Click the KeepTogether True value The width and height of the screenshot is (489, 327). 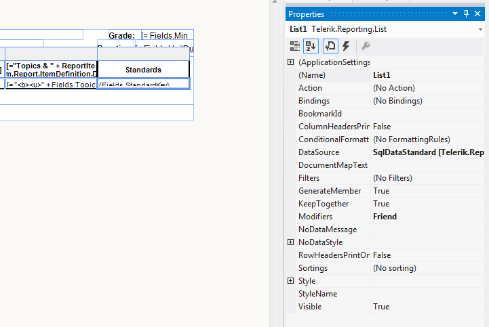click(427, 204)
